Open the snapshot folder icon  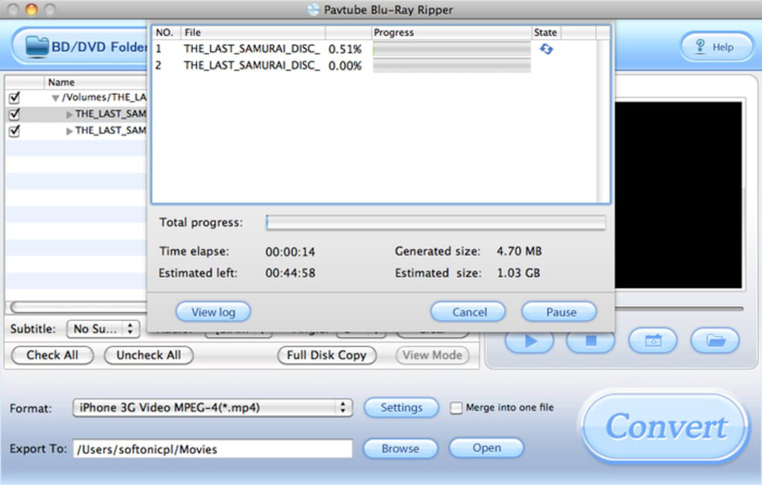pyautogui.click(x=715, y=341)
